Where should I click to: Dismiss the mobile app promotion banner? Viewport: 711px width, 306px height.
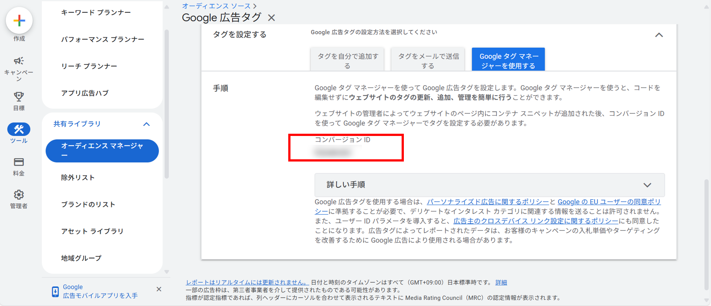159,289
